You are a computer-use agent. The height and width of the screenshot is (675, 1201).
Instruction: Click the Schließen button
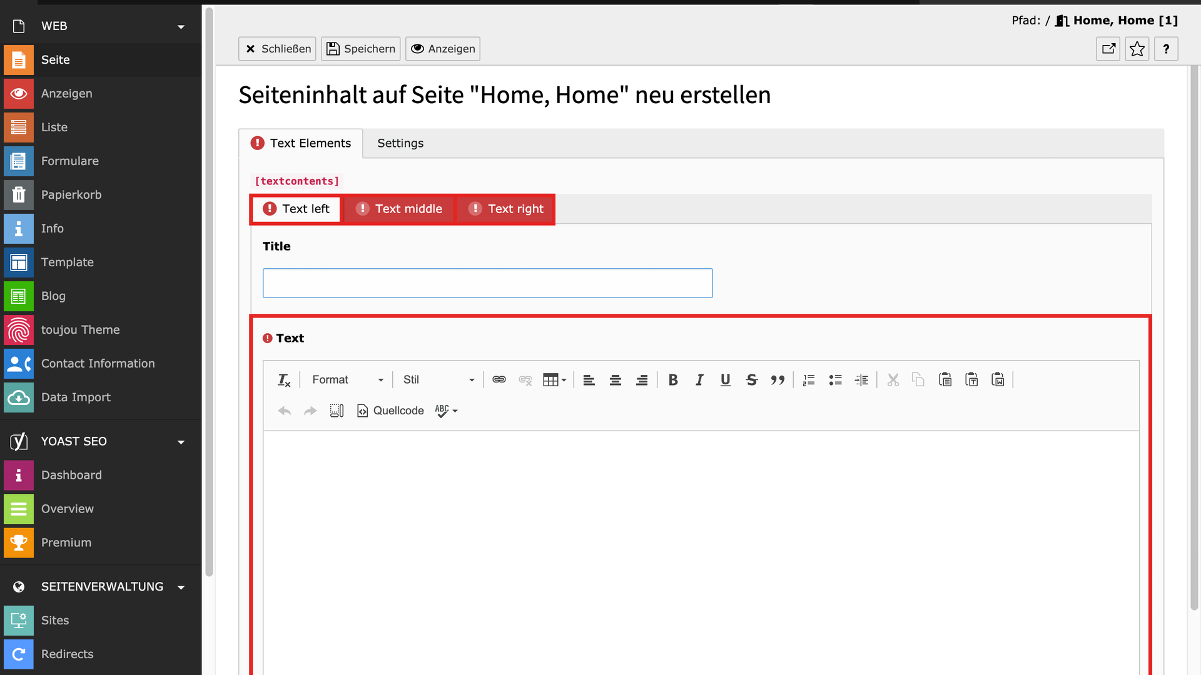coord(277,49)
